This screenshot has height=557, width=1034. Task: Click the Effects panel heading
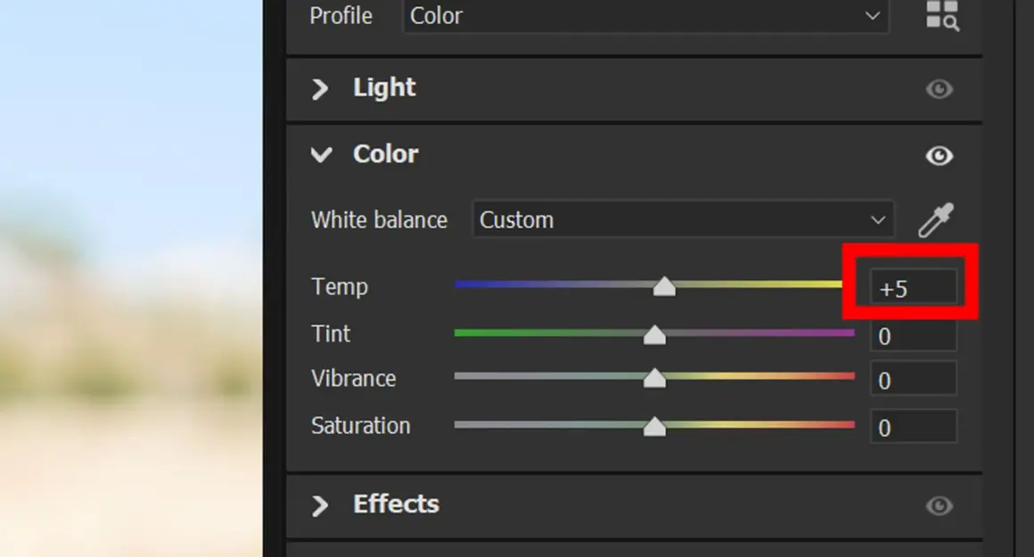396,504
